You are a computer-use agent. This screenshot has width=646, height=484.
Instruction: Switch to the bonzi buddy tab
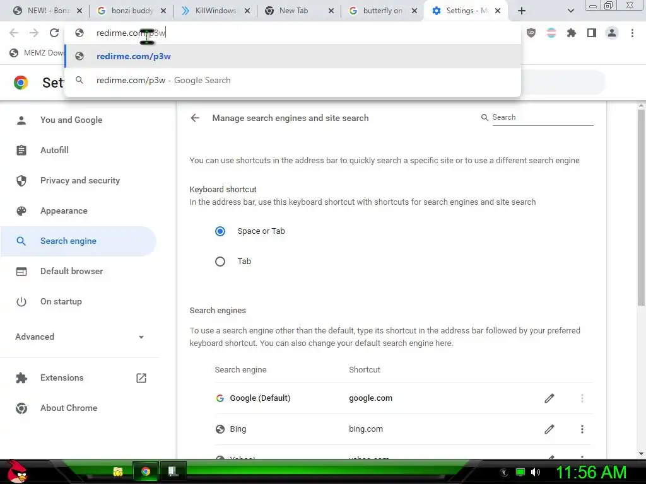pyautogui.click(x=131, y=11)
